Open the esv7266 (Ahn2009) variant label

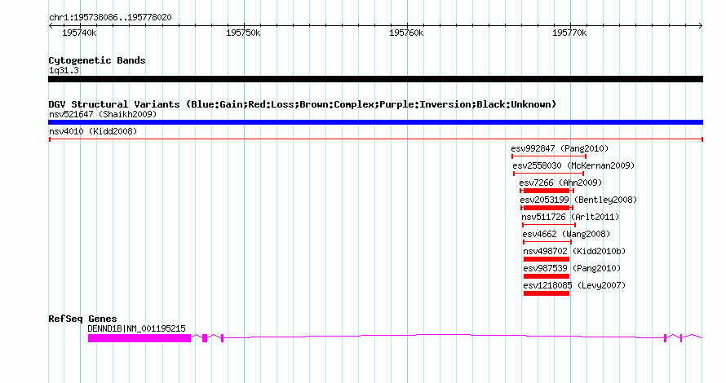click(560, 183)
